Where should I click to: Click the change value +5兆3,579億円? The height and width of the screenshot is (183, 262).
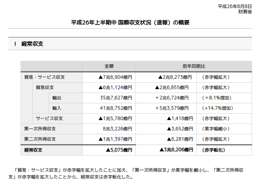(x=172, y=108)
